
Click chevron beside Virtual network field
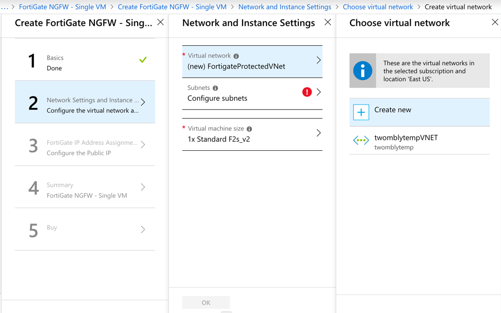(319, 60)
